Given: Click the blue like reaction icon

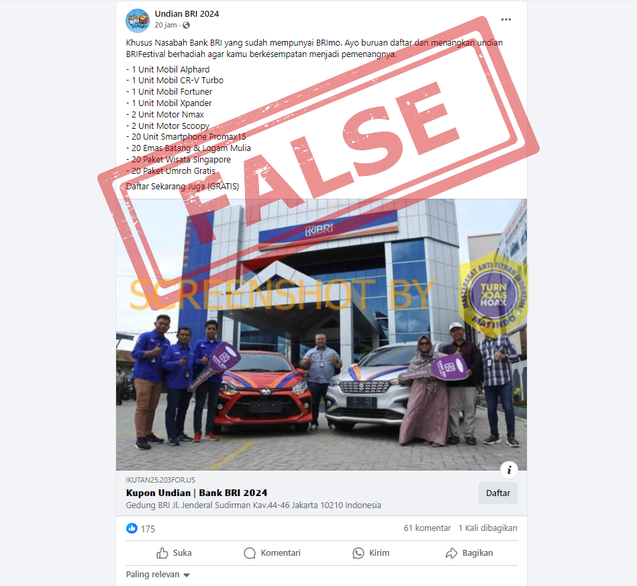Looking at the screenshot, I should 132,528.
